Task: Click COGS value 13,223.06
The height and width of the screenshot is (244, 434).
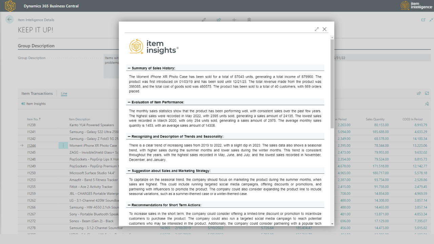Action: 420,146
